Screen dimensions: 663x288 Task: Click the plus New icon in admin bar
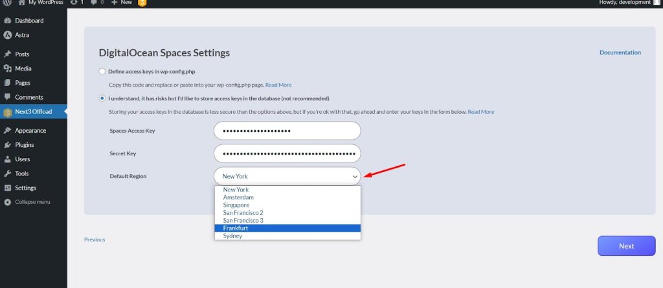(x=114, y=2)
